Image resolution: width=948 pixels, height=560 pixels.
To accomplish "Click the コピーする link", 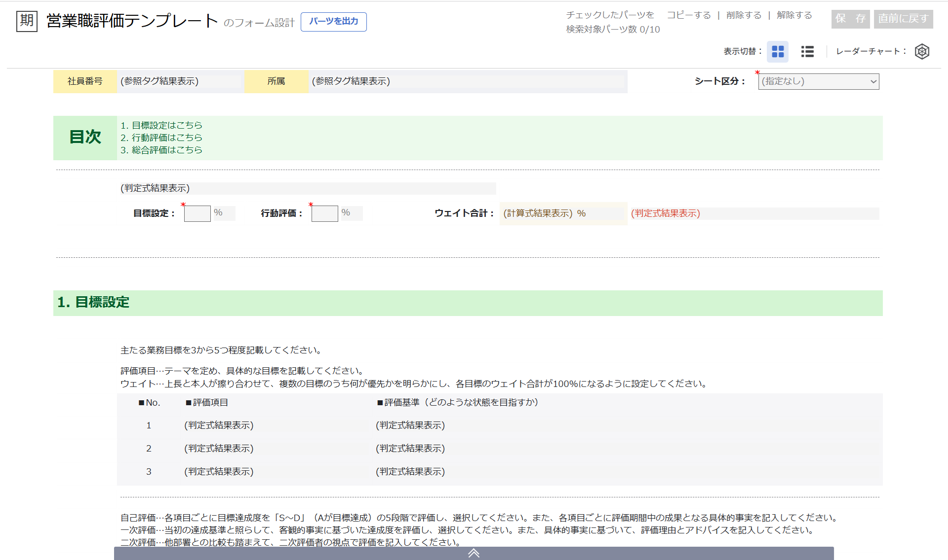I will click(689, 15).
